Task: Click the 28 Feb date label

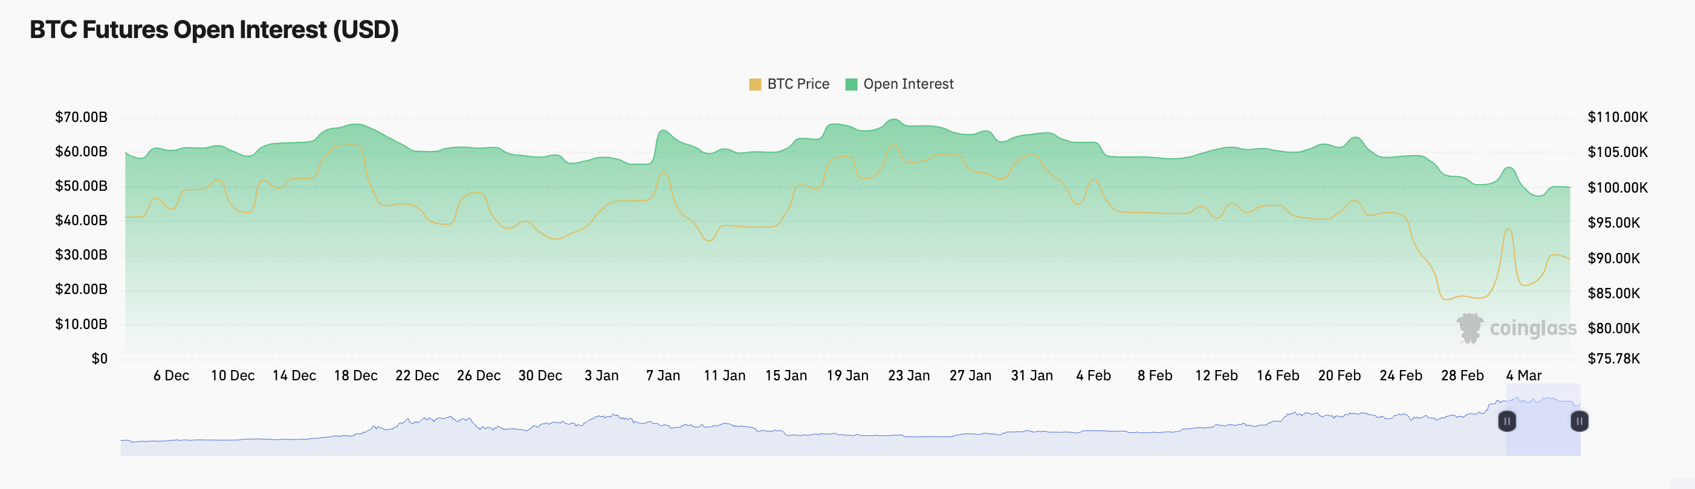Action: point(1462,376)
